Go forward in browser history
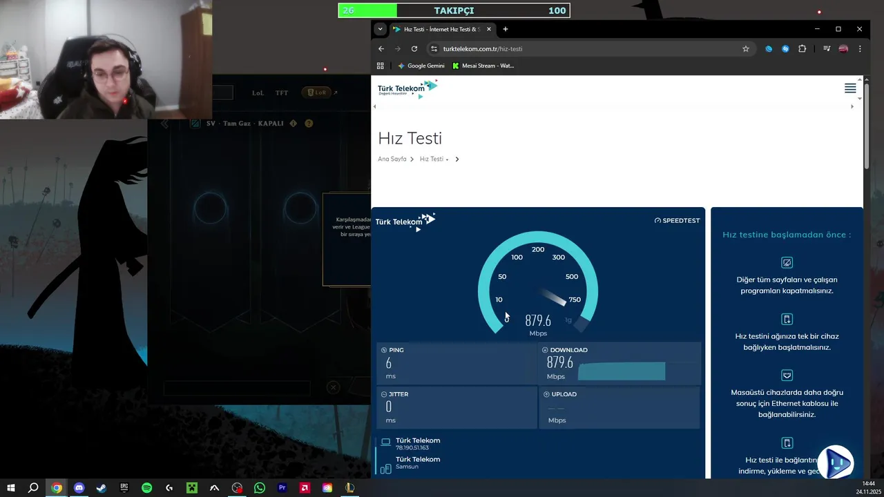Image resolution: width=884 pixels, height=497 pixels. click(398, 49)
